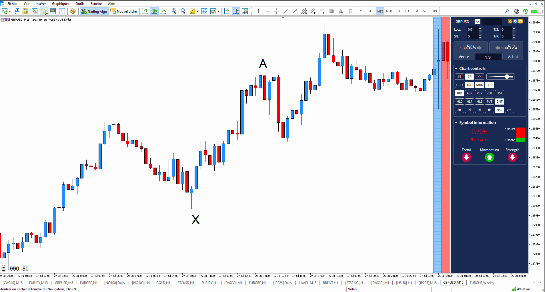Open a new order from the toolbar

[x=124, y=11]
